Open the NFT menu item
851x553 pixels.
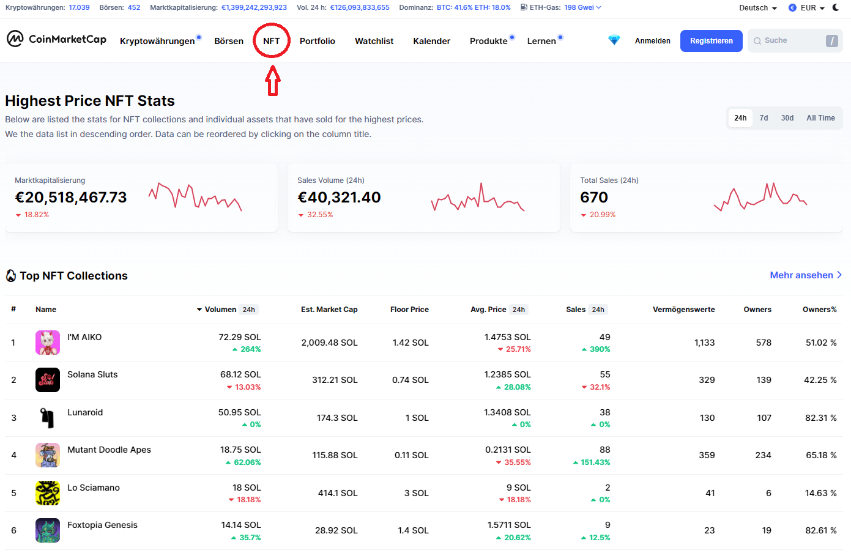tap(271, 41)
